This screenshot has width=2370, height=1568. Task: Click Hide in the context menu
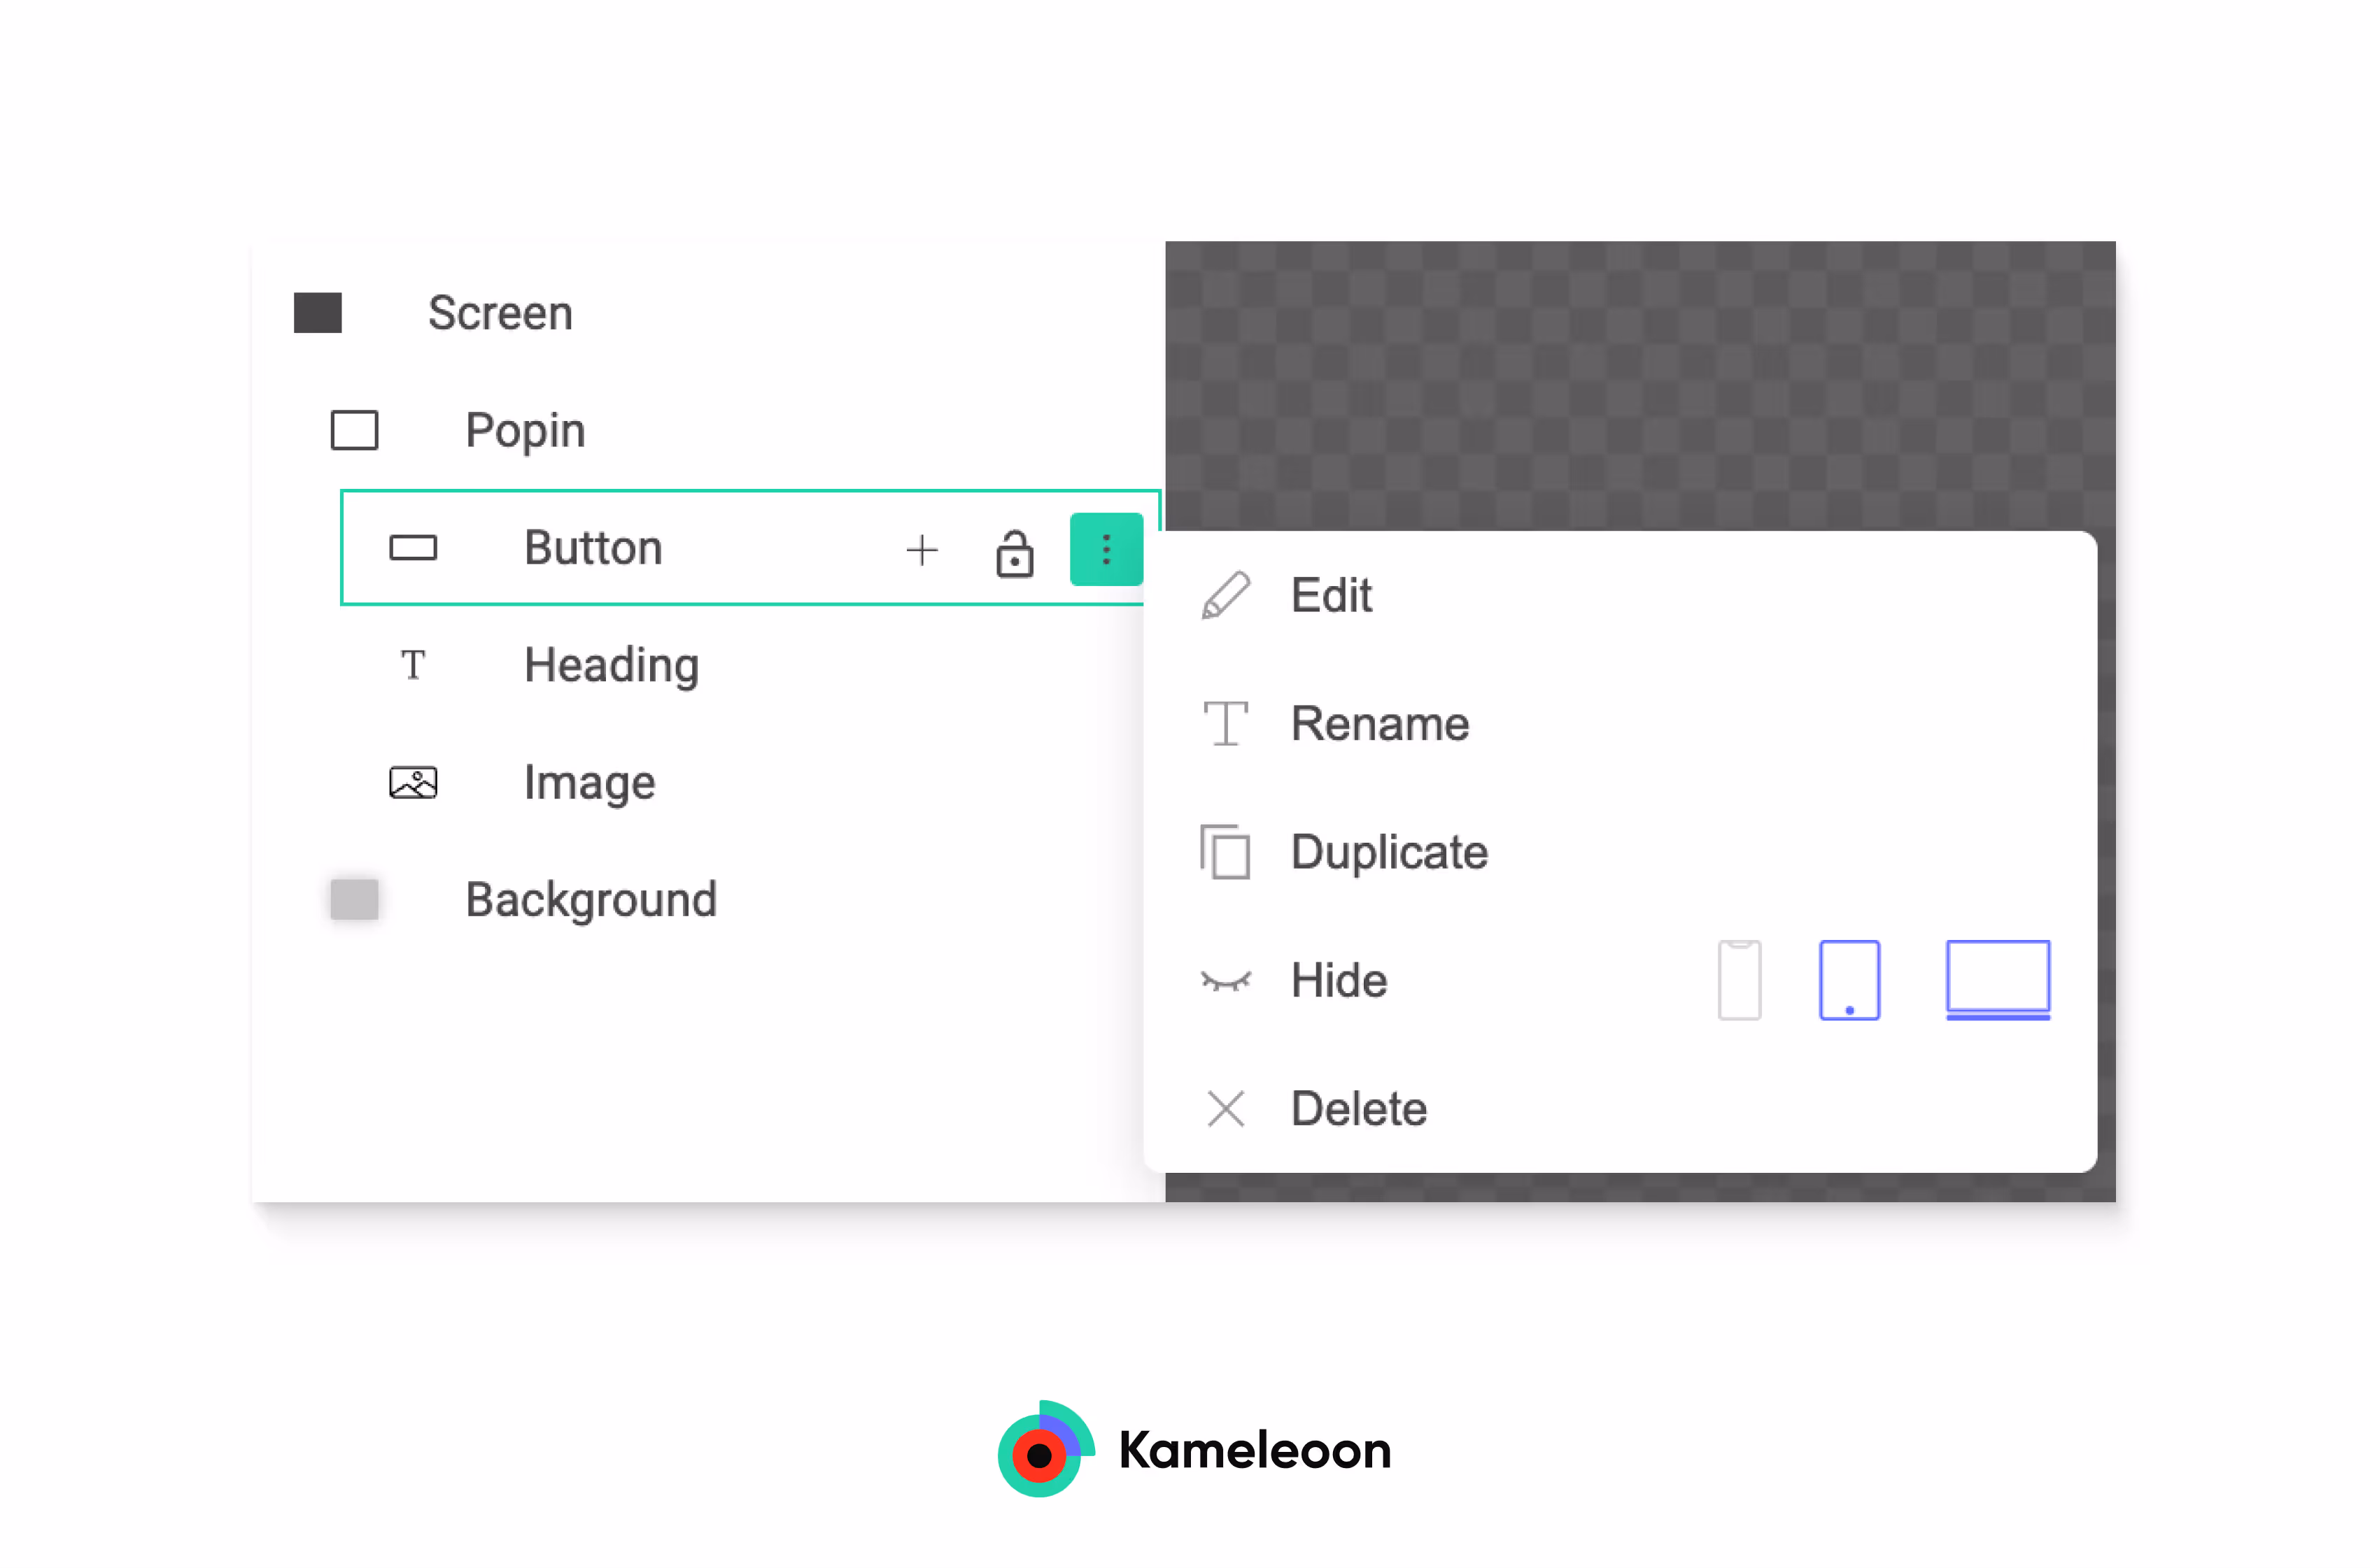point(1339,980)
